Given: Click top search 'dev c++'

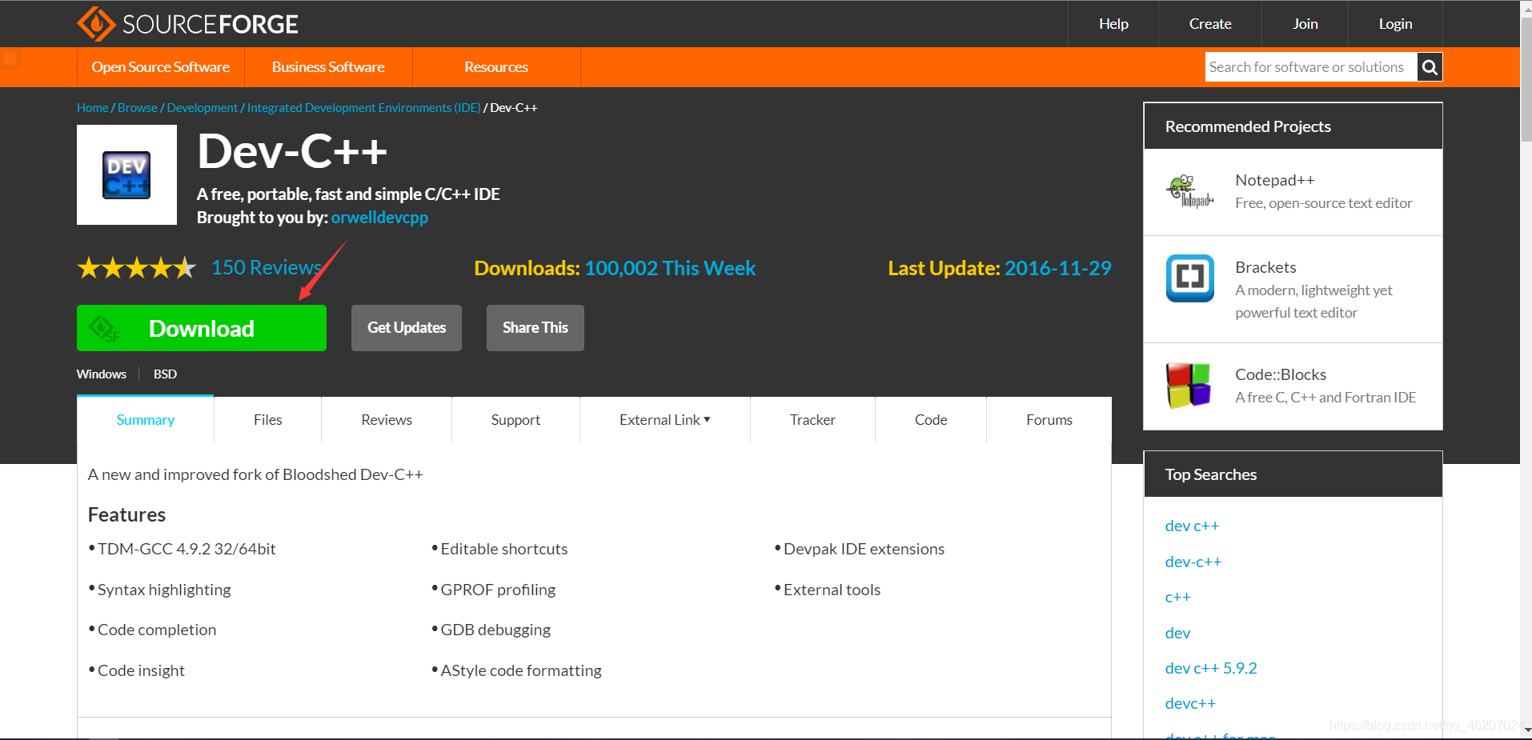Looking at the screenshot, I should tap(1192, 526).
